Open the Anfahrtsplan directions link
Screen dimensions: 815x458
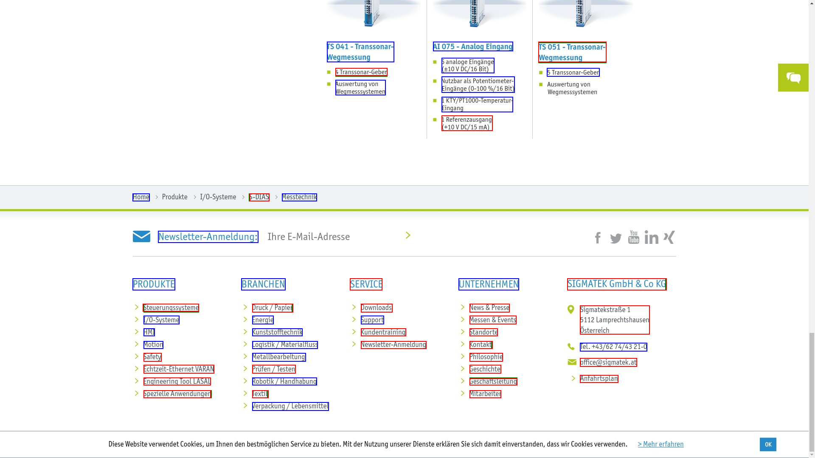point(599,379)
